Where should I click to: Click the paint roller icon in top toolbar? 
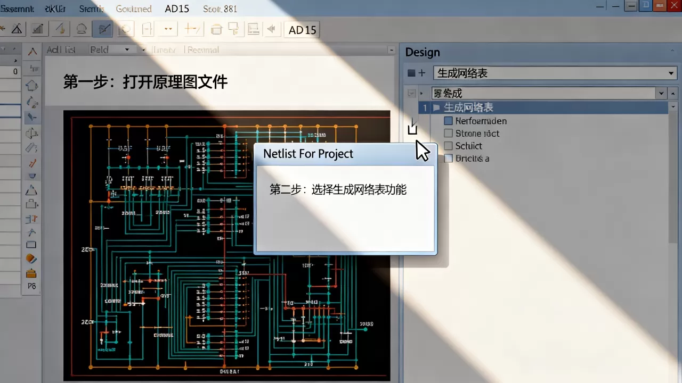(234, 29)
